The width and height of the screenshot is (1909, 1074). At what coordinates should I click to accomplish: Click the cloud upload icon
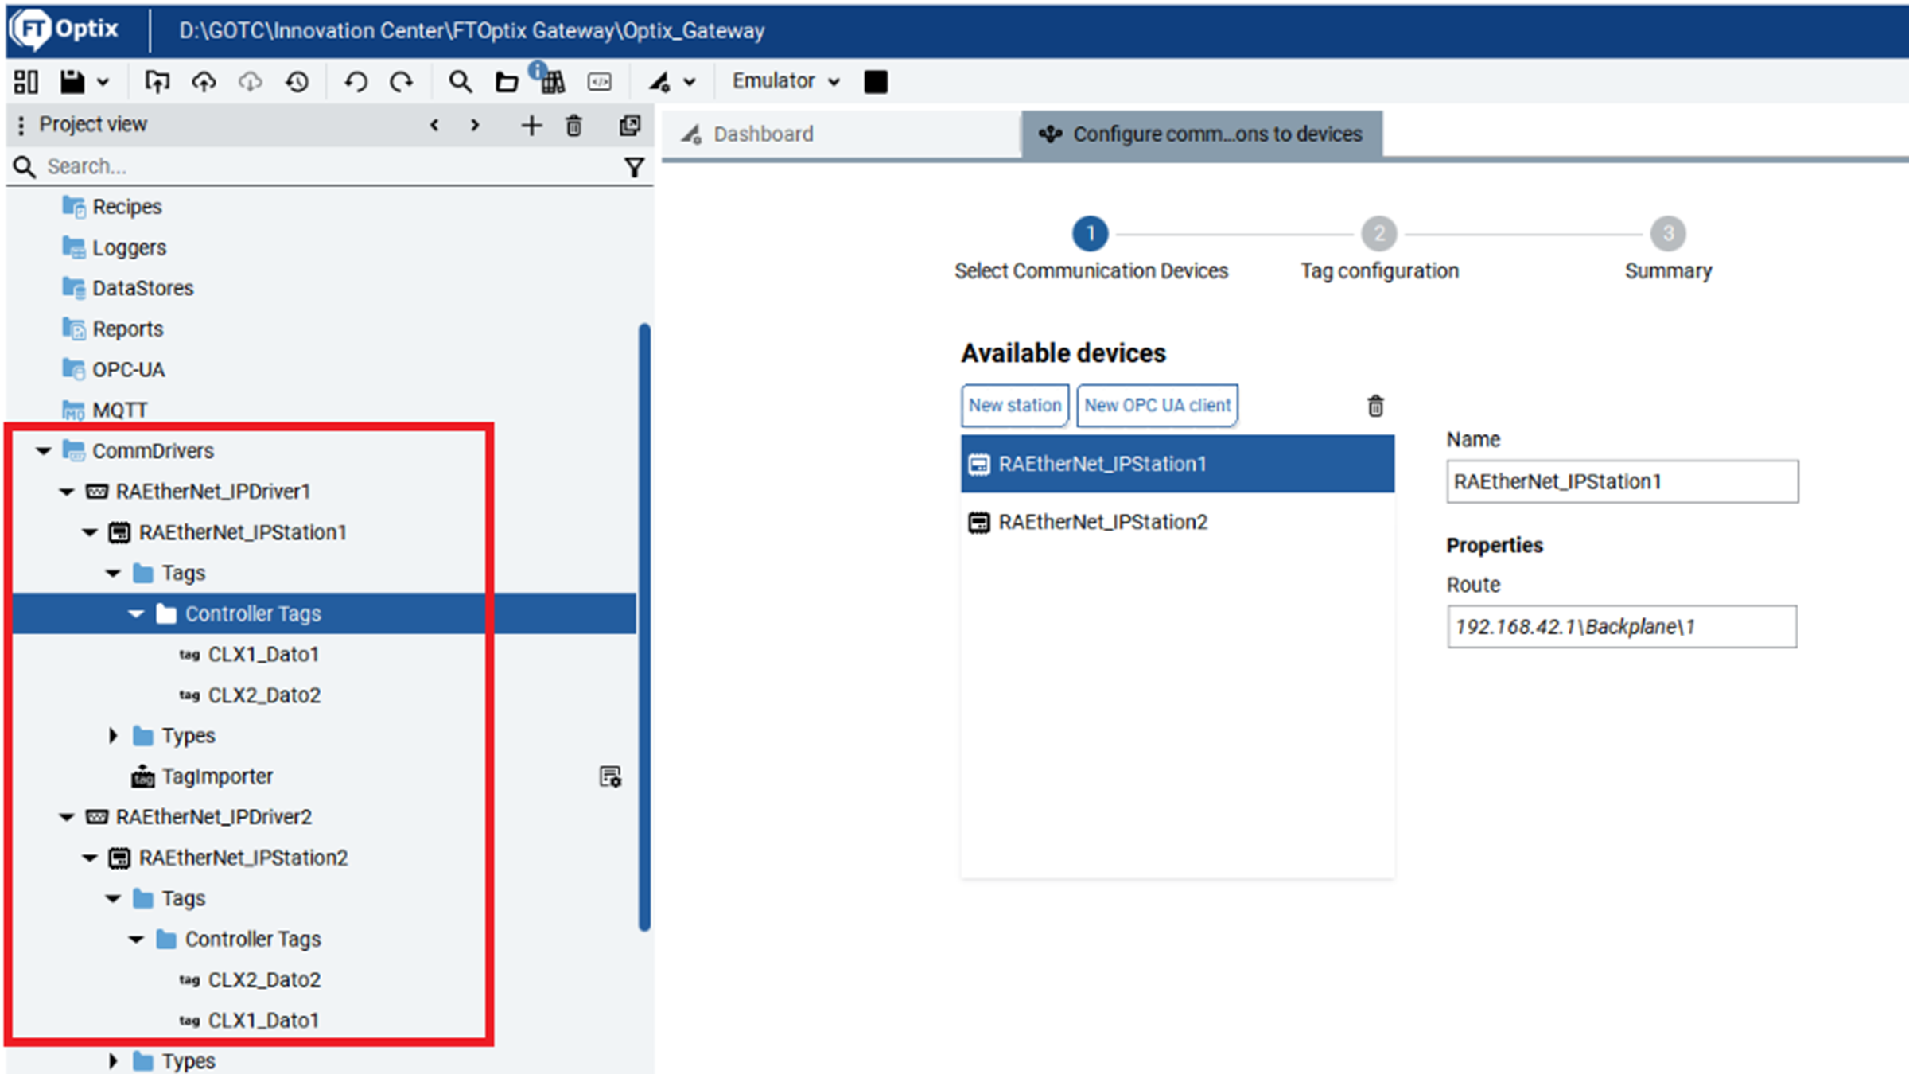[204, 81]
